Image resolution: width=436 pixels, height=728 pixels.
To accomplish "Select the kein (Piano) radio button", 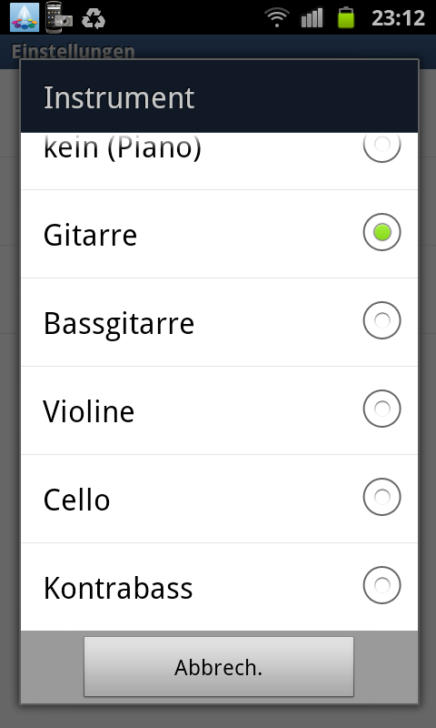I will click(381, 147).
